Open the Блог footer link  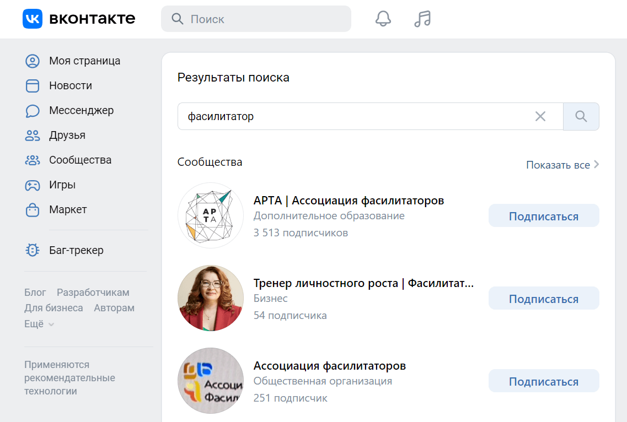[x=35, y=293]
